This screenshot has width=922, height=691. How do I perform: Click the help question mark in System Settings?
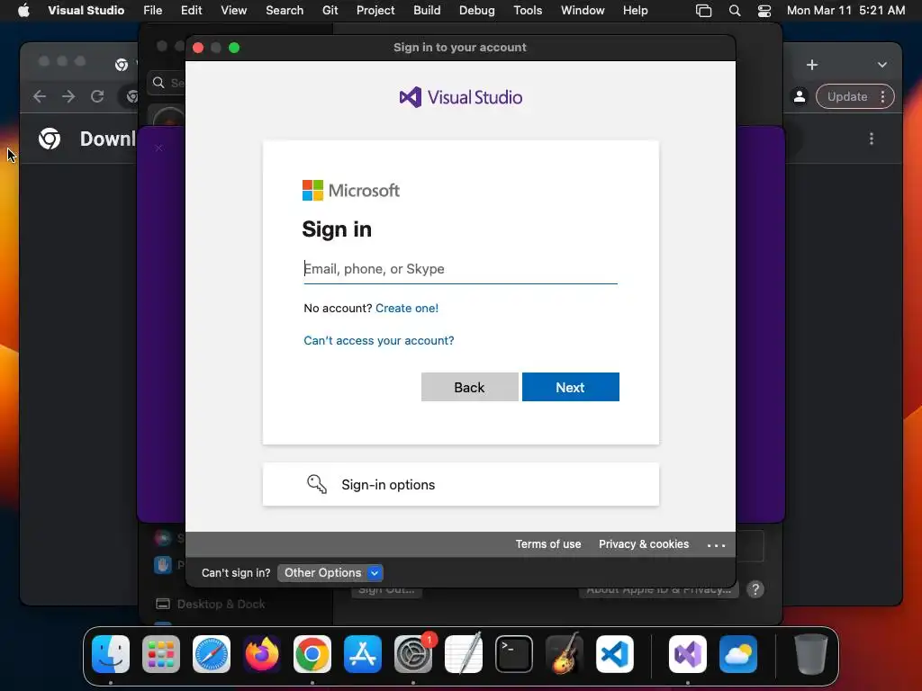point(755,588)
